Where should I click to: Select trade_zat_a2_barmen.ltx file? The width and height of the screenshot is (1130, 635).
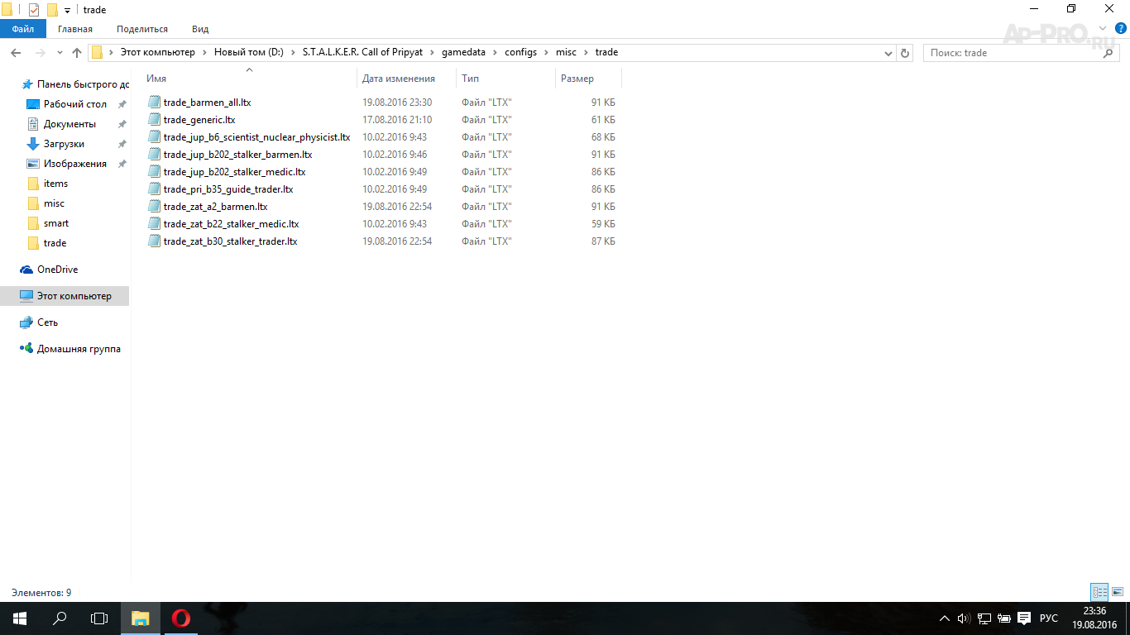click(x=215, y=207)
